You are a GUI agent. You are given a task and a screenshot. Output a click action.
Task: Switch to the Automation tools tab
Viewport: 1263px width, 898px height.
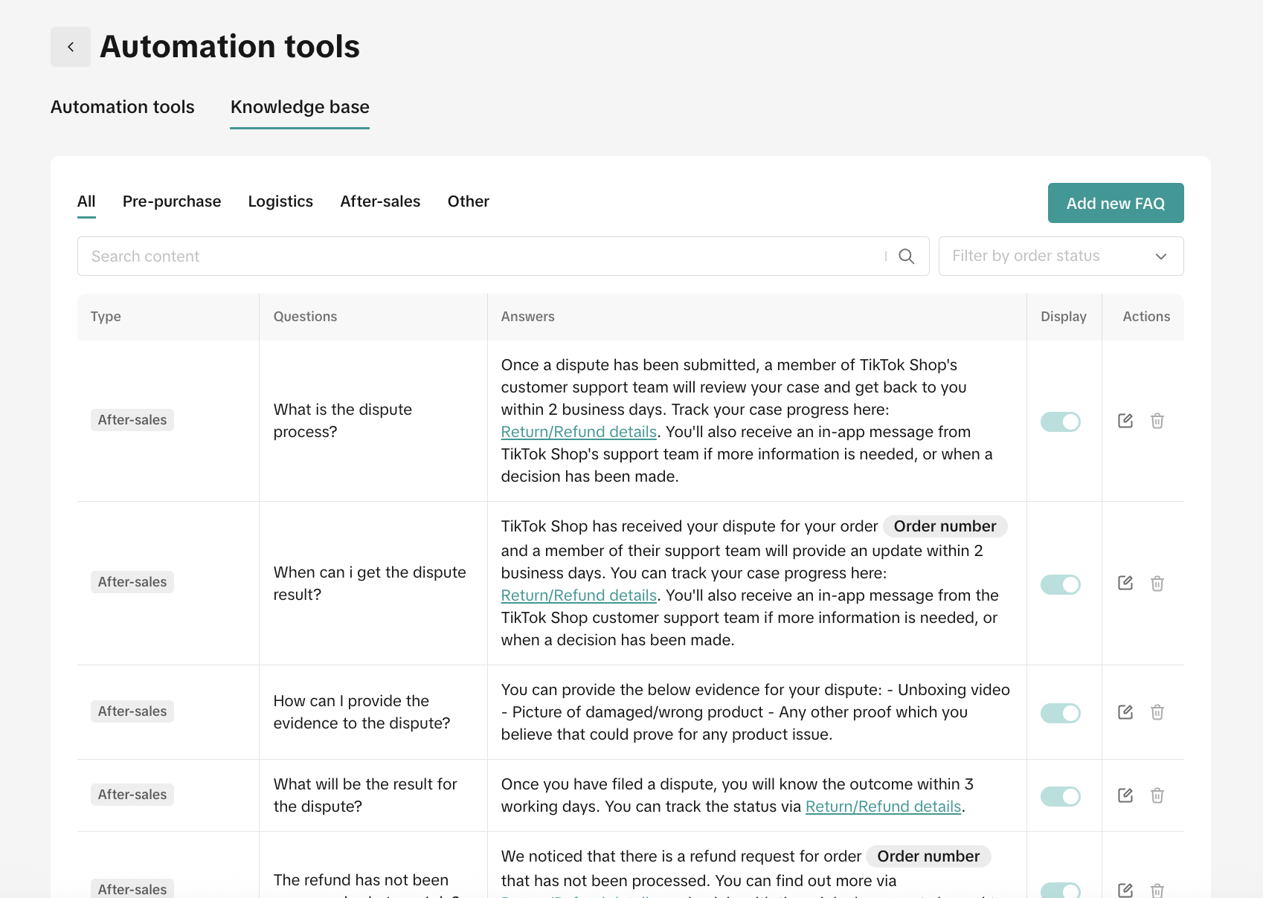tap(123, 107)
